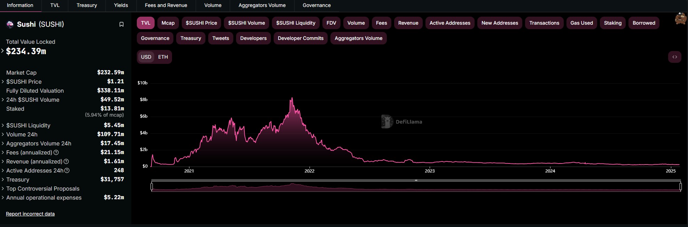Expand Aggregators Volume 24h row
This screenshot has height=227, width=688.
3,143
